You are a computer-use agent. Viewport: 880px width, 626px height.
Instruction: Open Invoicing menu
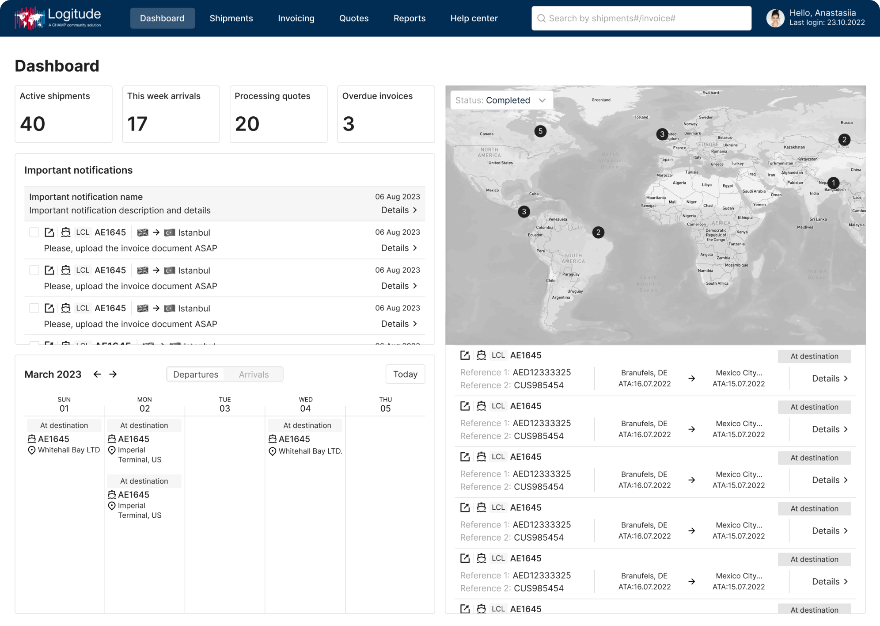click(x=296, y=18)
